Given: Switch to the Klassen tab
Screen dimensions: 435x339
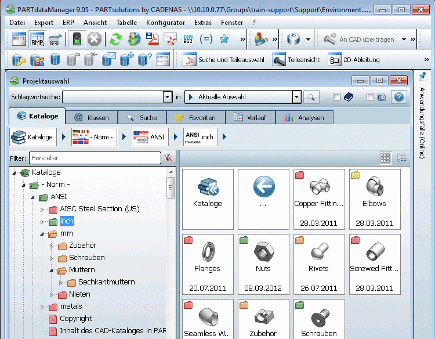Looking at the screenshot, I should (x=92, y=118).
